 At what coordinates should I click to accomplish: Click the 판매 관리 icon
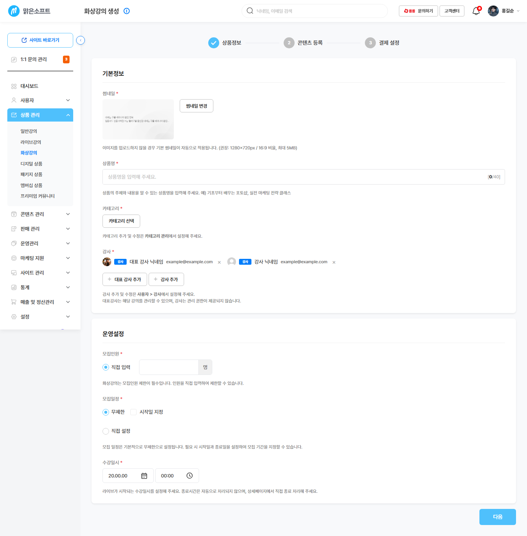pos(14,229)
